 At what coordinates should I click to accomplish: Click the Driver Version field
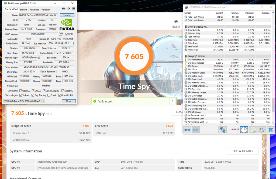(46, 67)
